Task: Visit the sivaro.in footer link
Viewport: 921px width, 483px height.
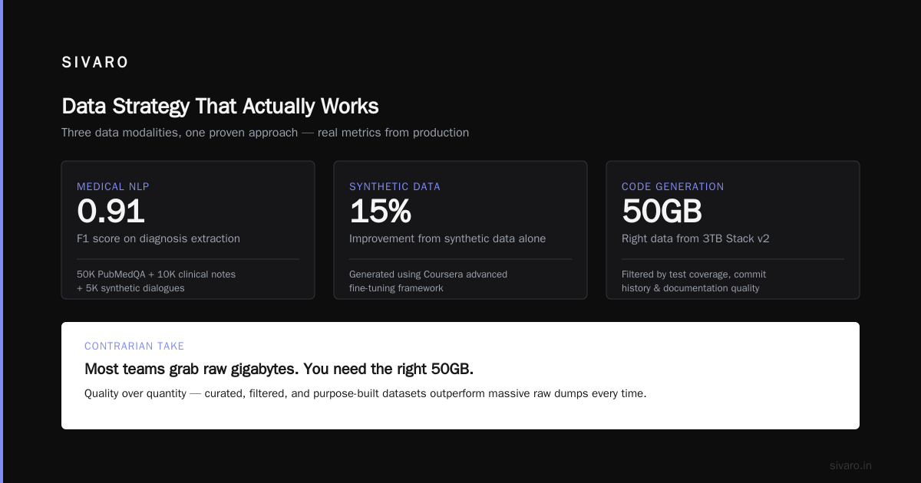Action: 850,465
